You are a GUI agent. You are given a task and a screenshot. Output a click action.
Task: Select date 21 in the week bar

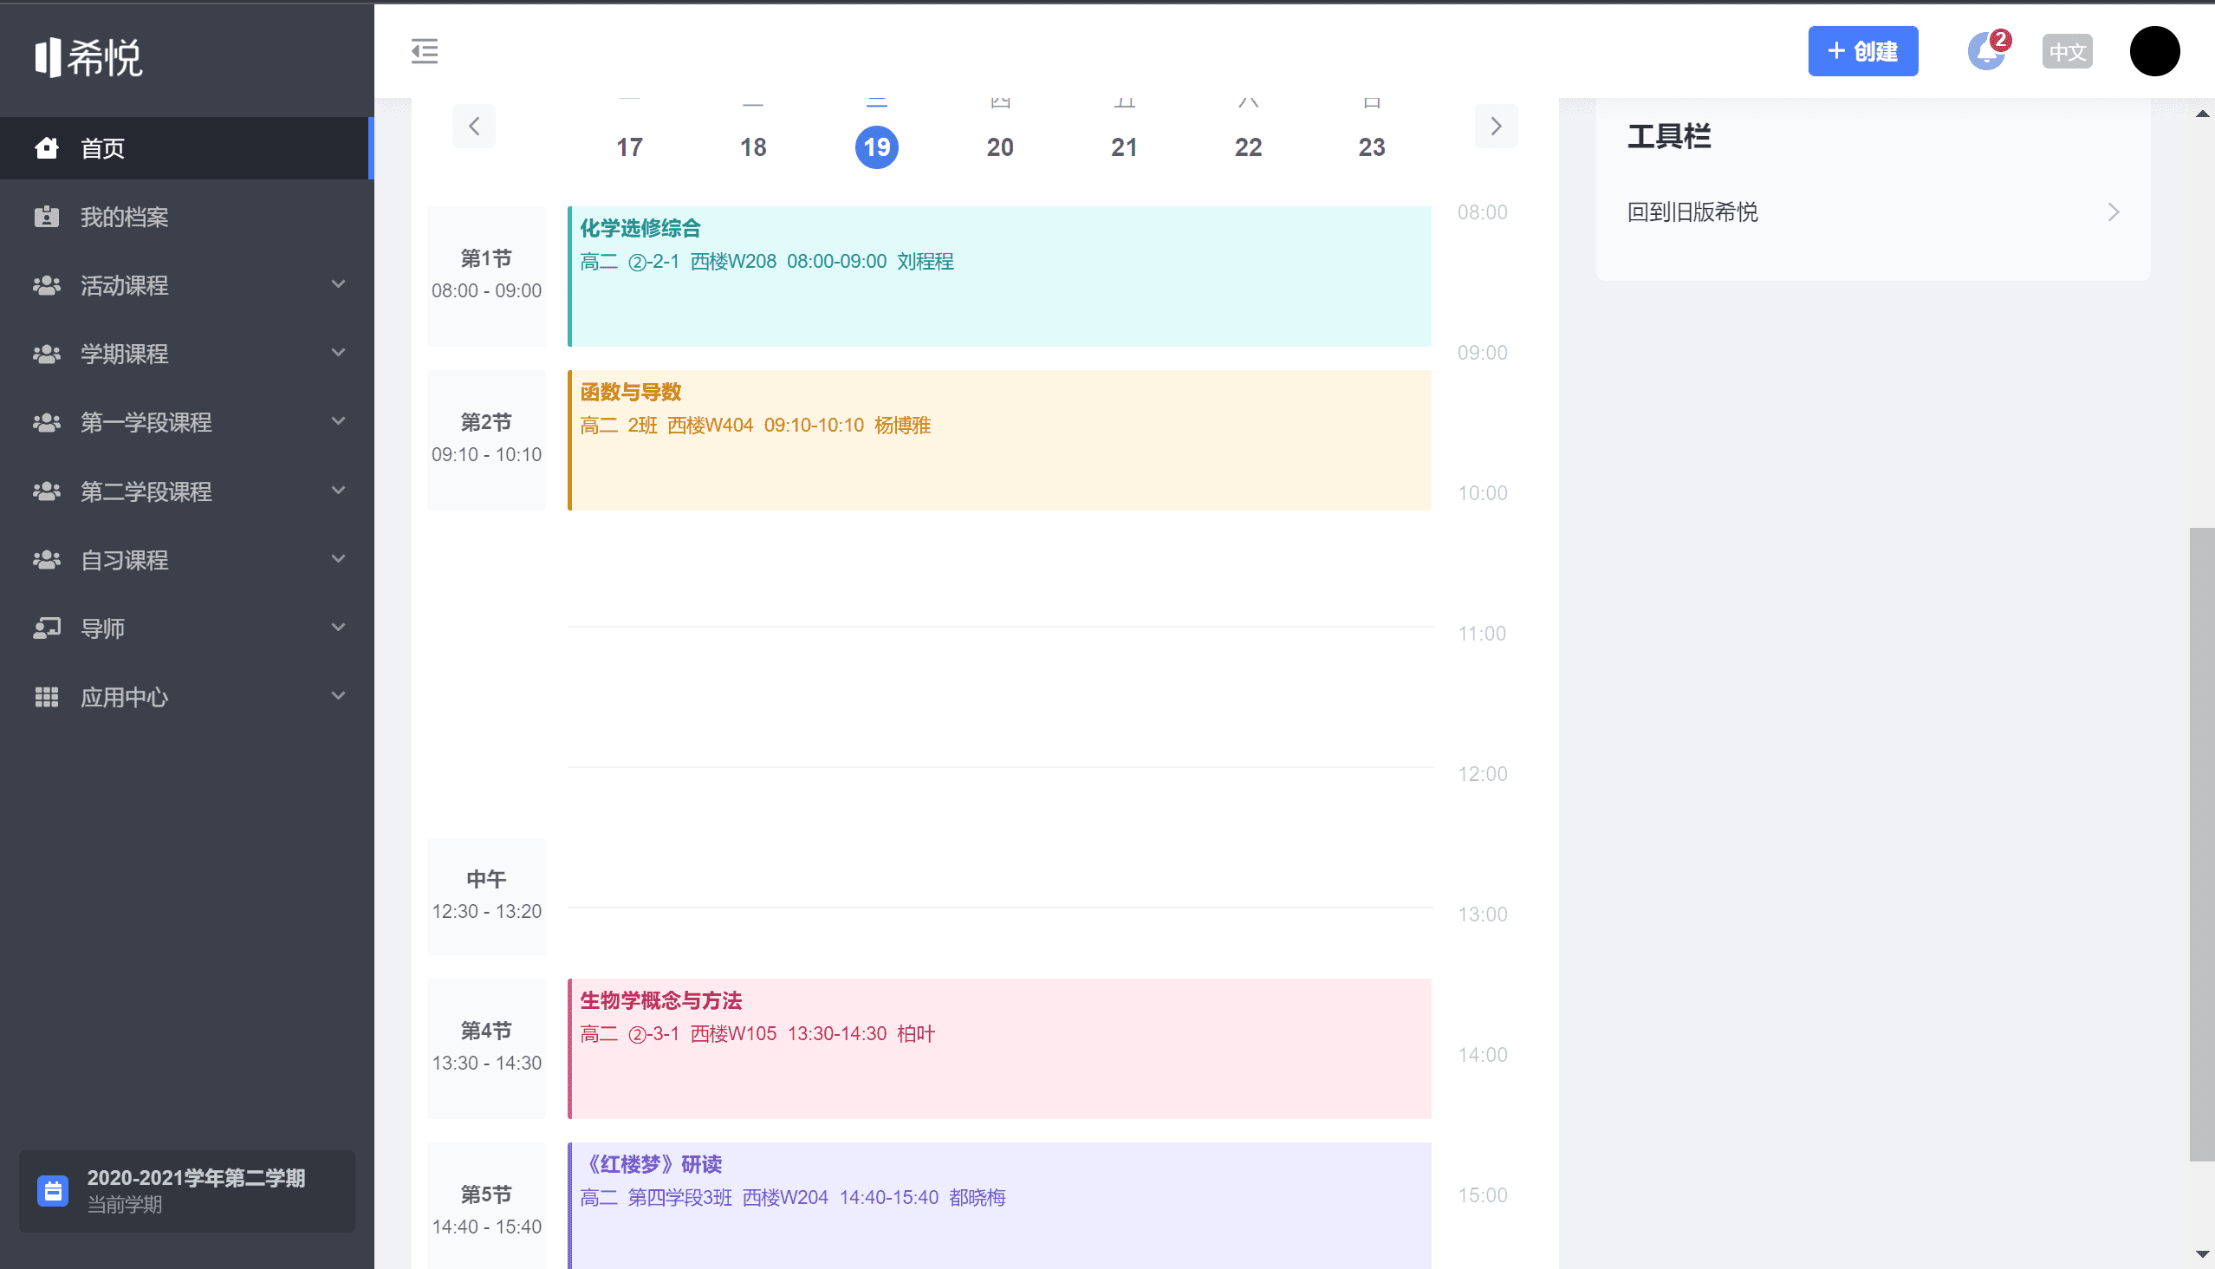(1124, 147)
